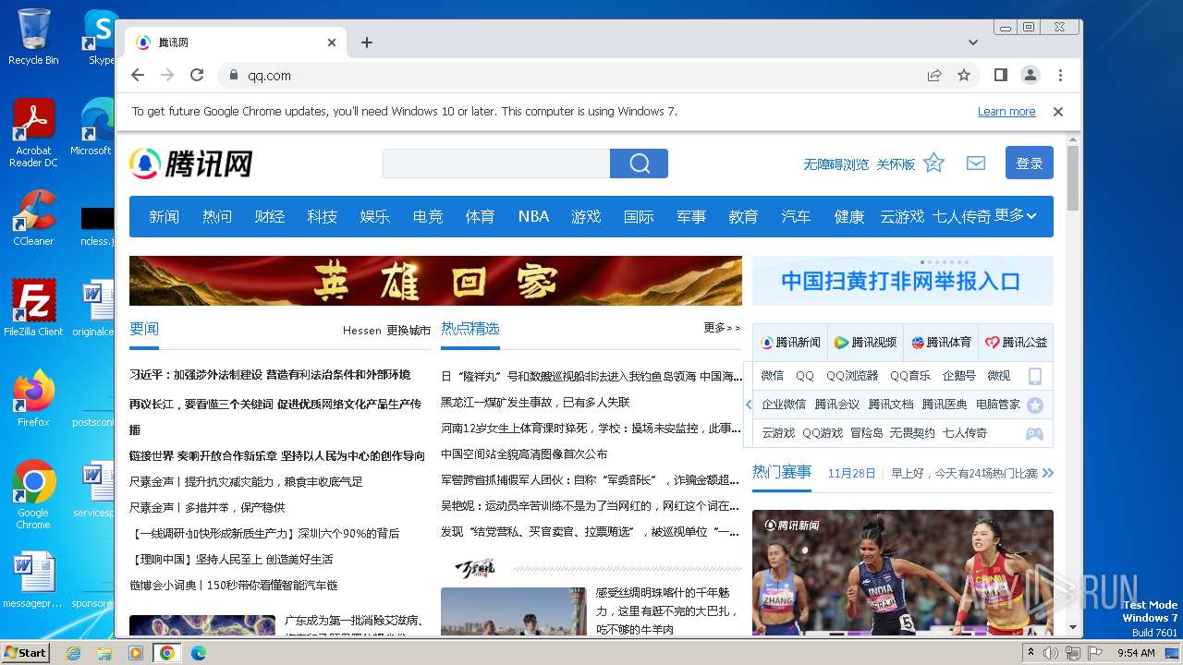Click the 中国扫黄打非网举报入口 banner

click(x=903, y=281)
